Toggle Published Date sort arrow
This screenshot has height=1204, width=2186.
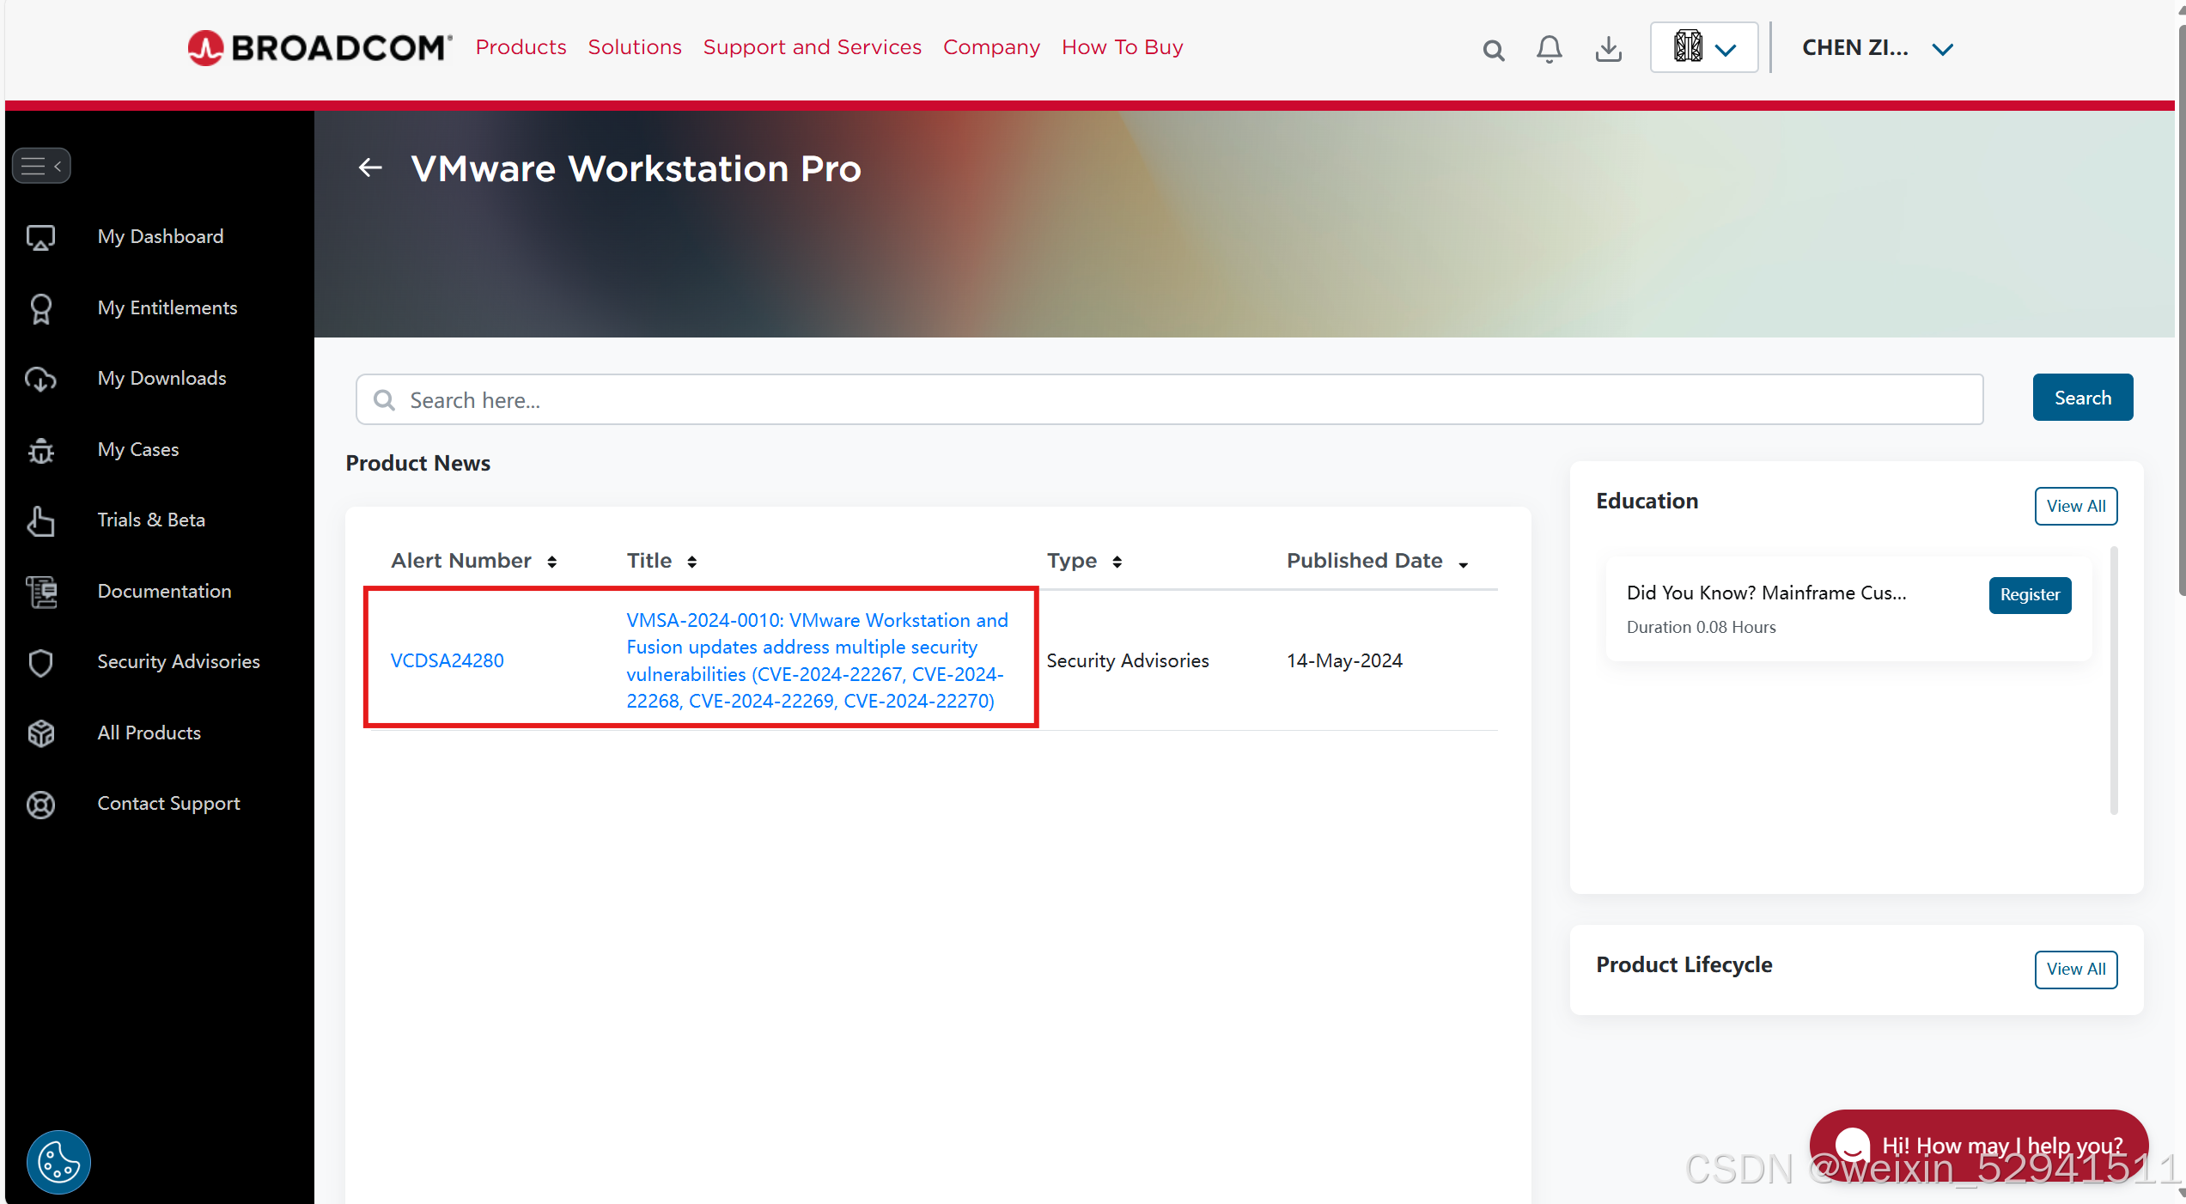pos(1463,563)
